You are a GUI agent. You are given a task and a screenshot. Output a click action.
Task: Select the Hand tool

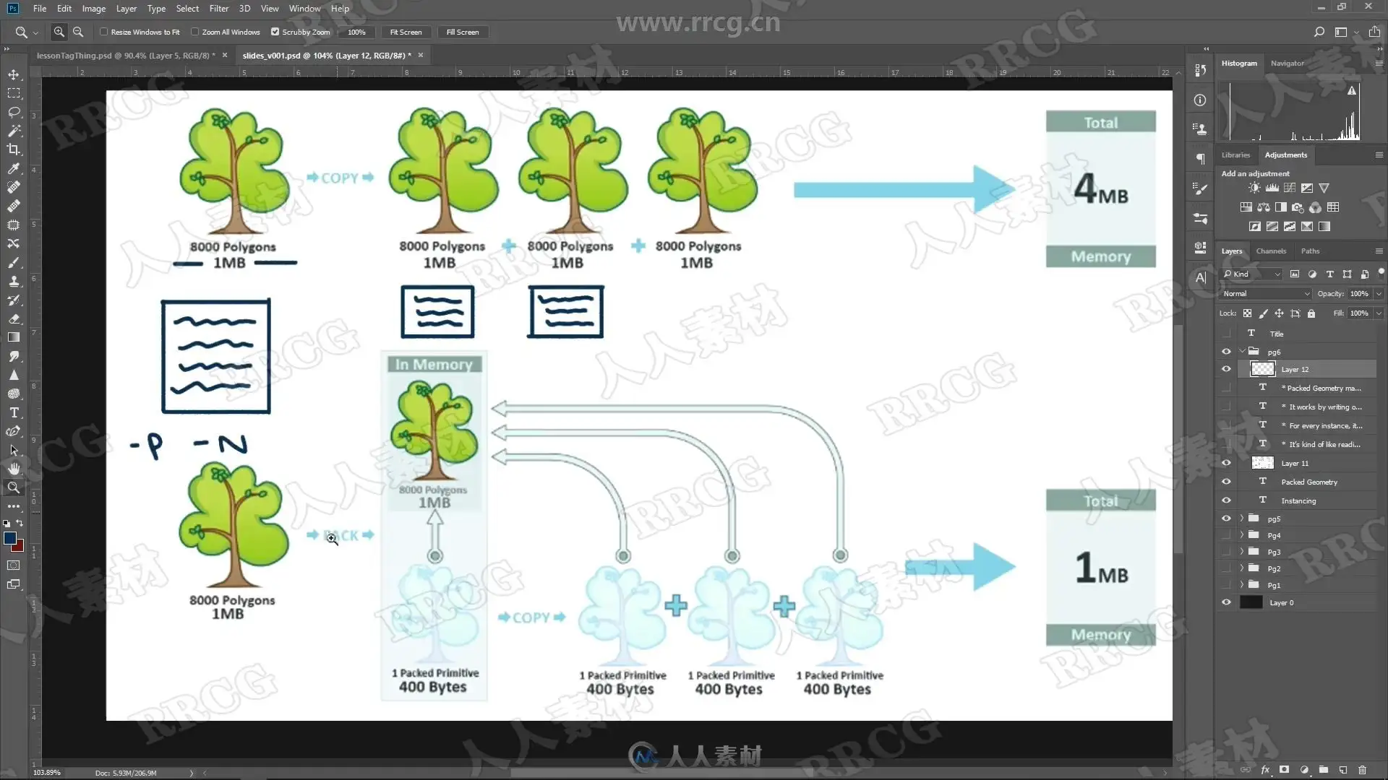14,469
